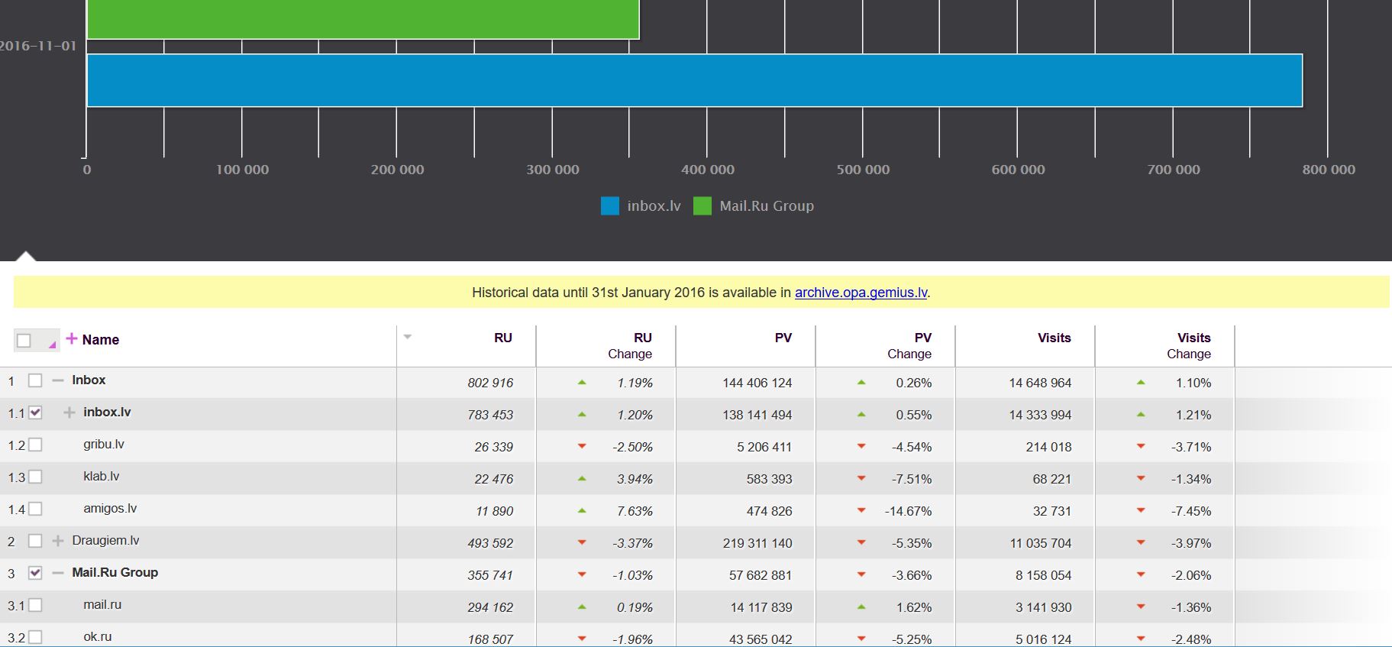Expand the Draugiem.lv group

[x=58, y=541]
